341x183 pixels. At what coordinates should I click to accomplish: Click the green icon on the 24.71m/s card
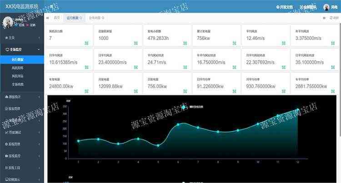click(x=185, y=67)
